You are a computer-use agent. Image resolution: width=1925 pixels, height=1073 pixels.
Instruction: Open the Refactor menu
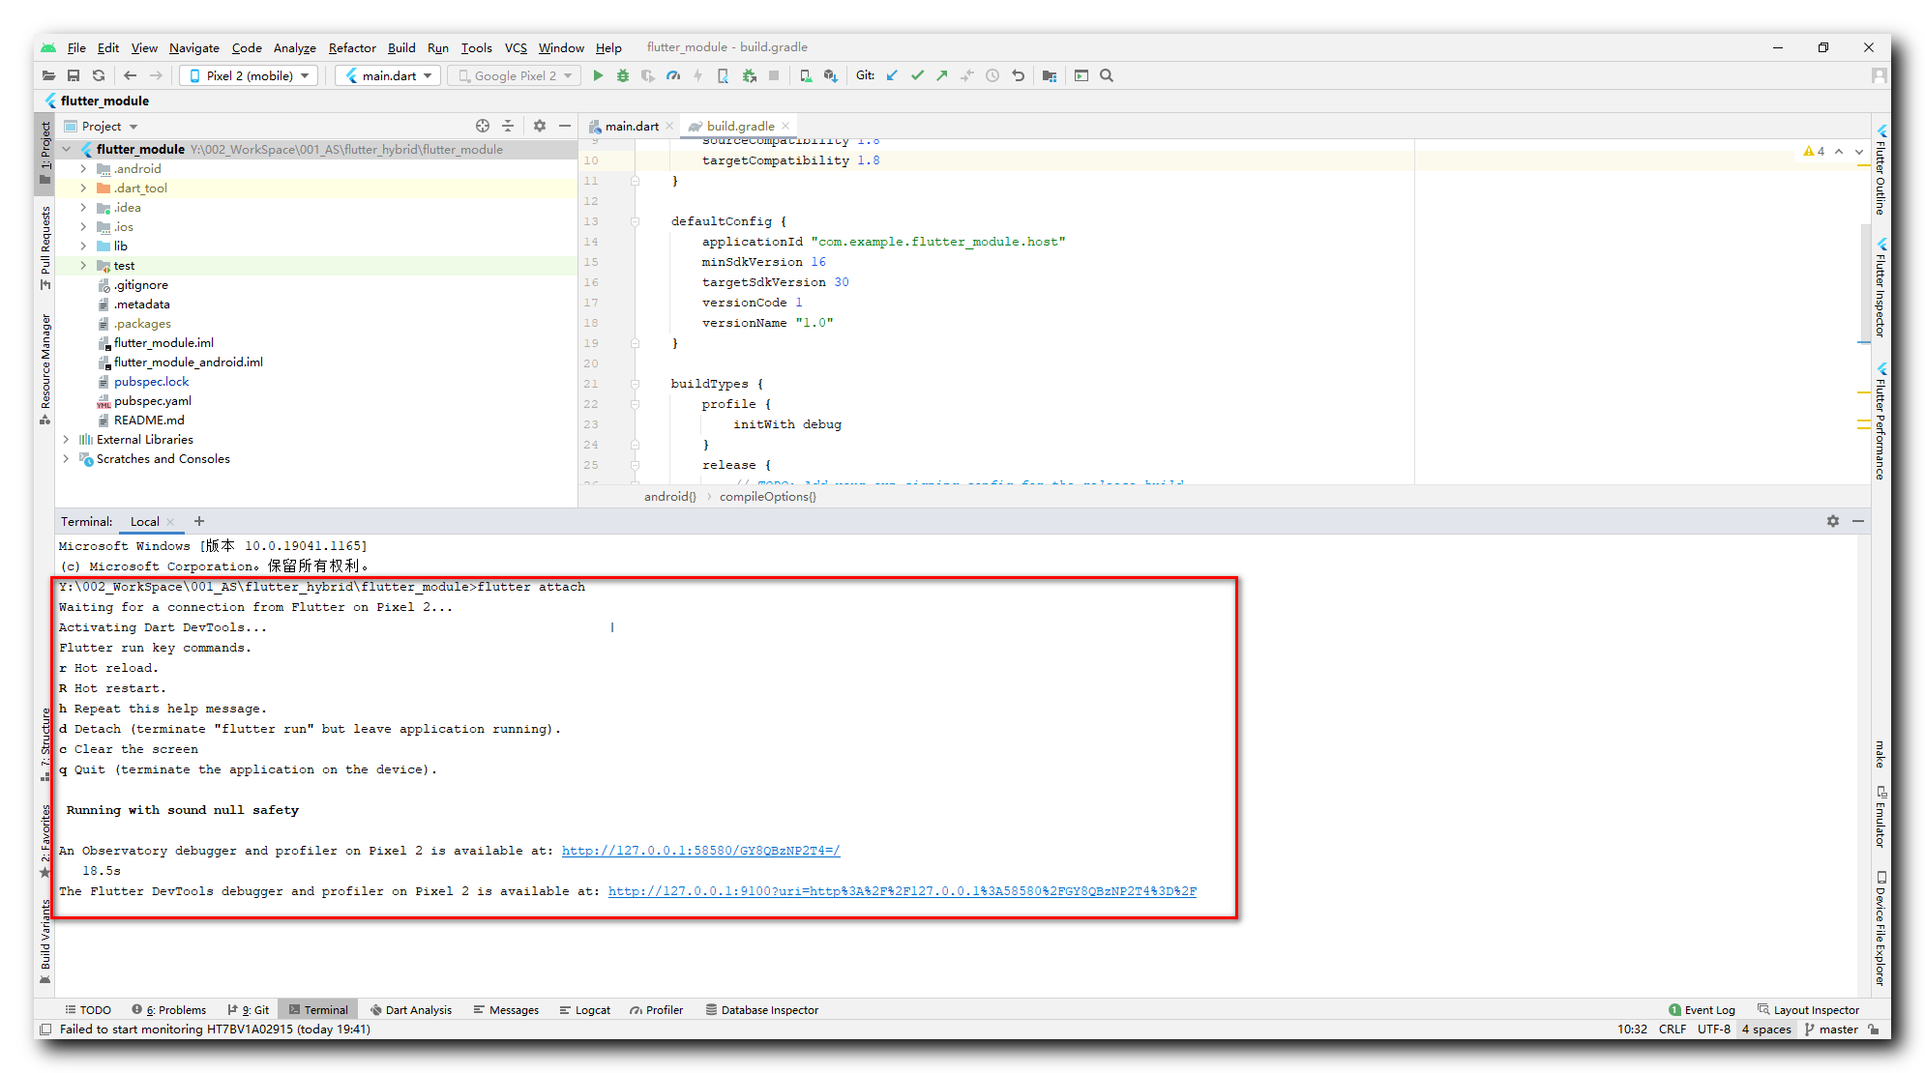[351, 47]
